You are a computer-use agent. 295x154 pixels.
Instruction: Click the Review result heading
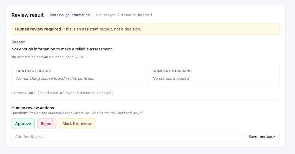27,15
